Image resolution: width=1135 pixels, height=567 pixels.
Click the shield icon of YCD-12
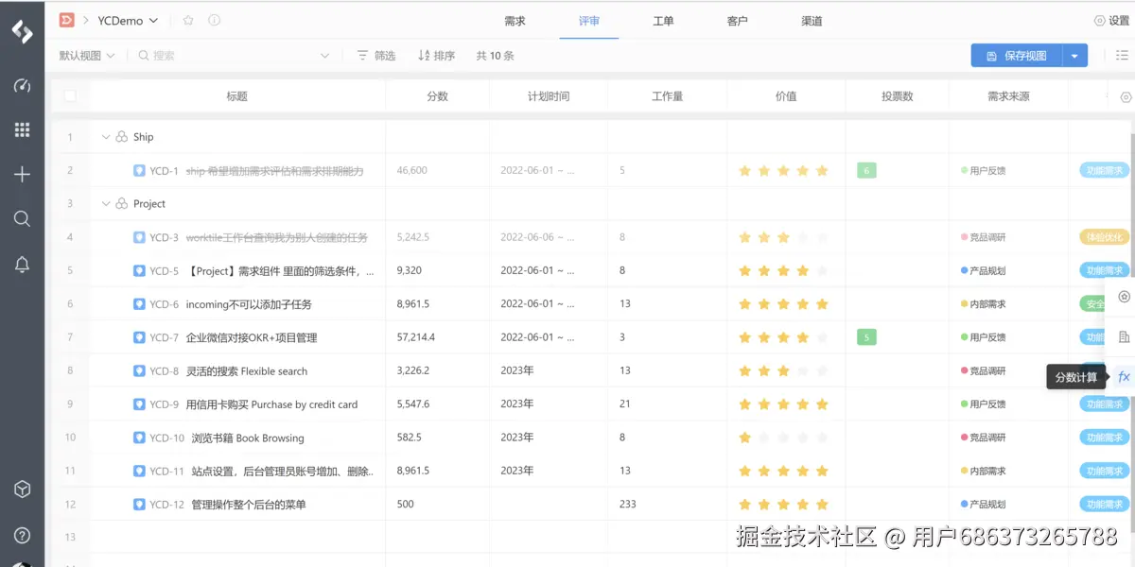139,505
